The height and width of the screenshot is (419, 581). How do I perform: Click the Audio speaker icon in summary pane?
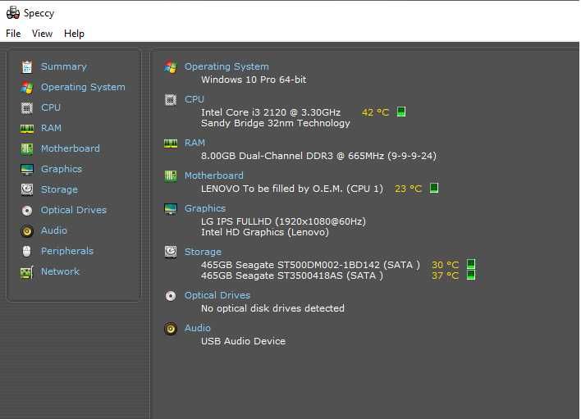[x=171, y=328]
